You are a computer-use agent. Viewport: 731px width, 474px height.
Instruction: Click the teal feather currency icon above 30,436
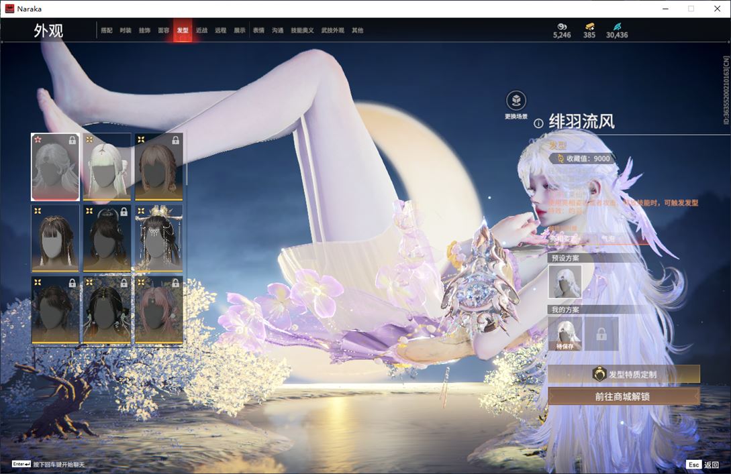pos(617,27)
